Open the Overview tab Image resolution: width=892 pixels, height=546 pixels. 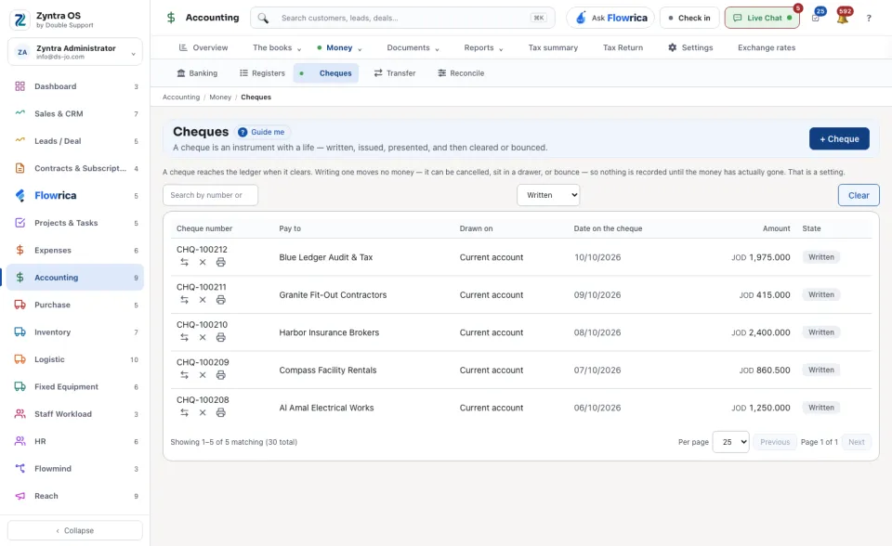[x=203, y=47]
